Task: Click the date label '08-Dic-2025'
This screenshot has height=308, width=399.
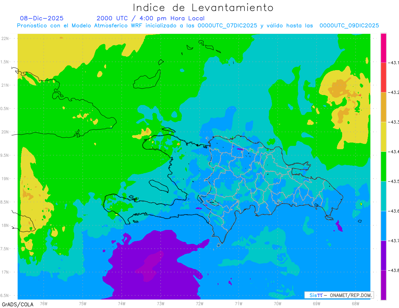Action: point(42,18)
